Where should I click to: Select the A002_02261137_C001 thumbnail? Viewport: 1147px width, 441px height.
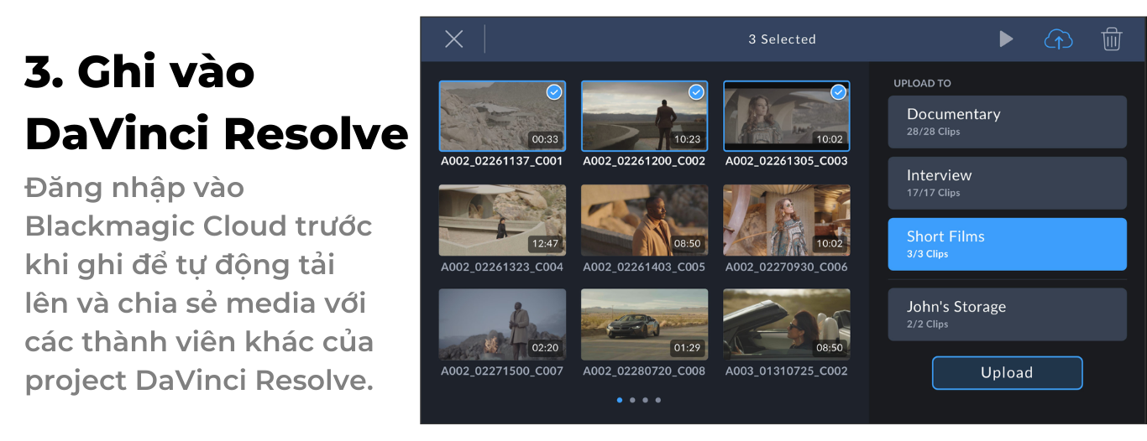(x=502, y=116)
